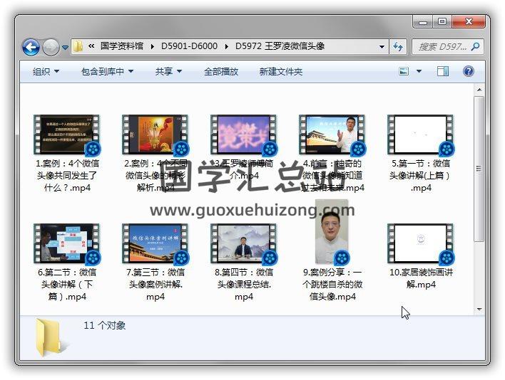Screen dimensions: 505x380
Task: Click the Forward navigation arrow button
Action: 51,48
